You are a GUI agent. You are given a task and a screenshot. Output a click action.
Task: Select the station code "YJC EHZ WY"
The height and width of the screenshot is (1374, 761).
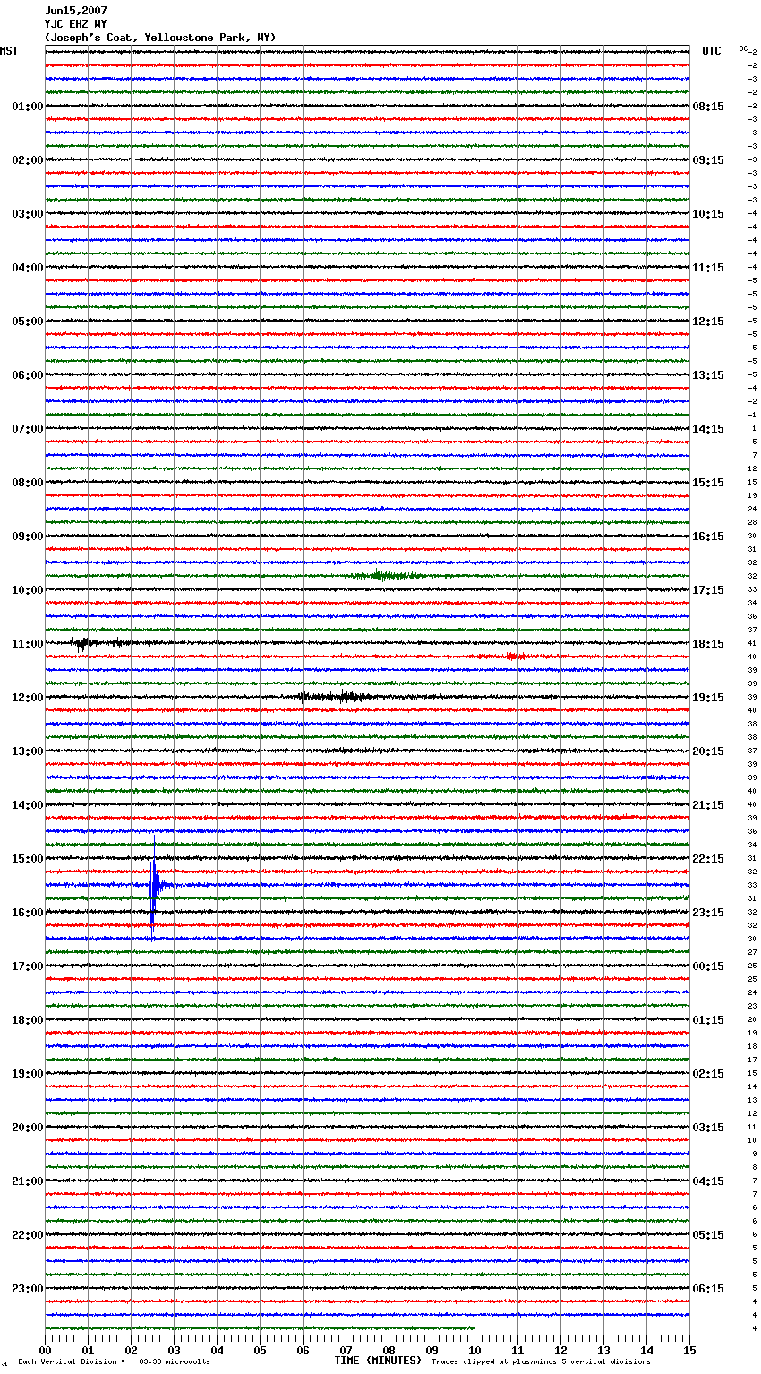[x=75, y=24]
